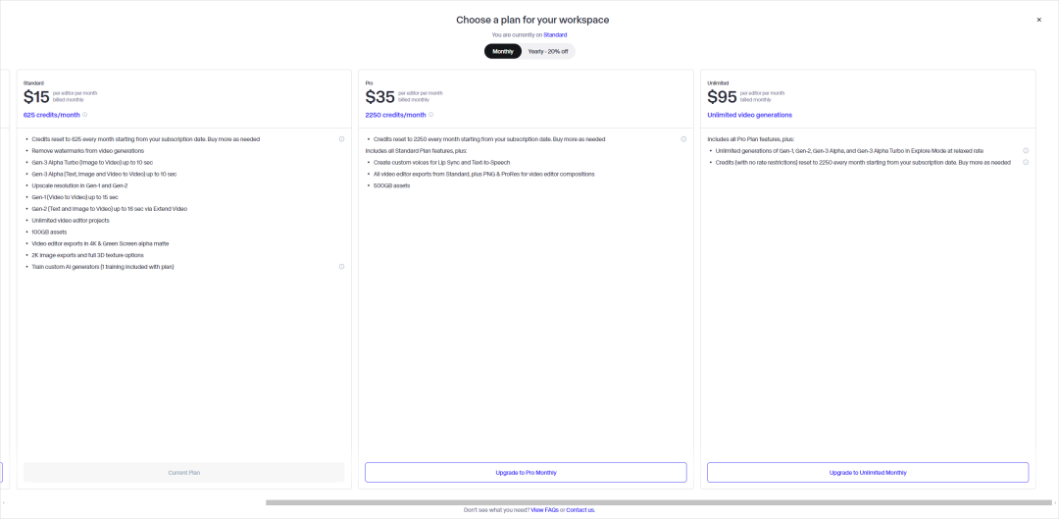Click the greyed Current Plan button
The width and height of the screenshot is (1059, 519).
pos(183,472)
